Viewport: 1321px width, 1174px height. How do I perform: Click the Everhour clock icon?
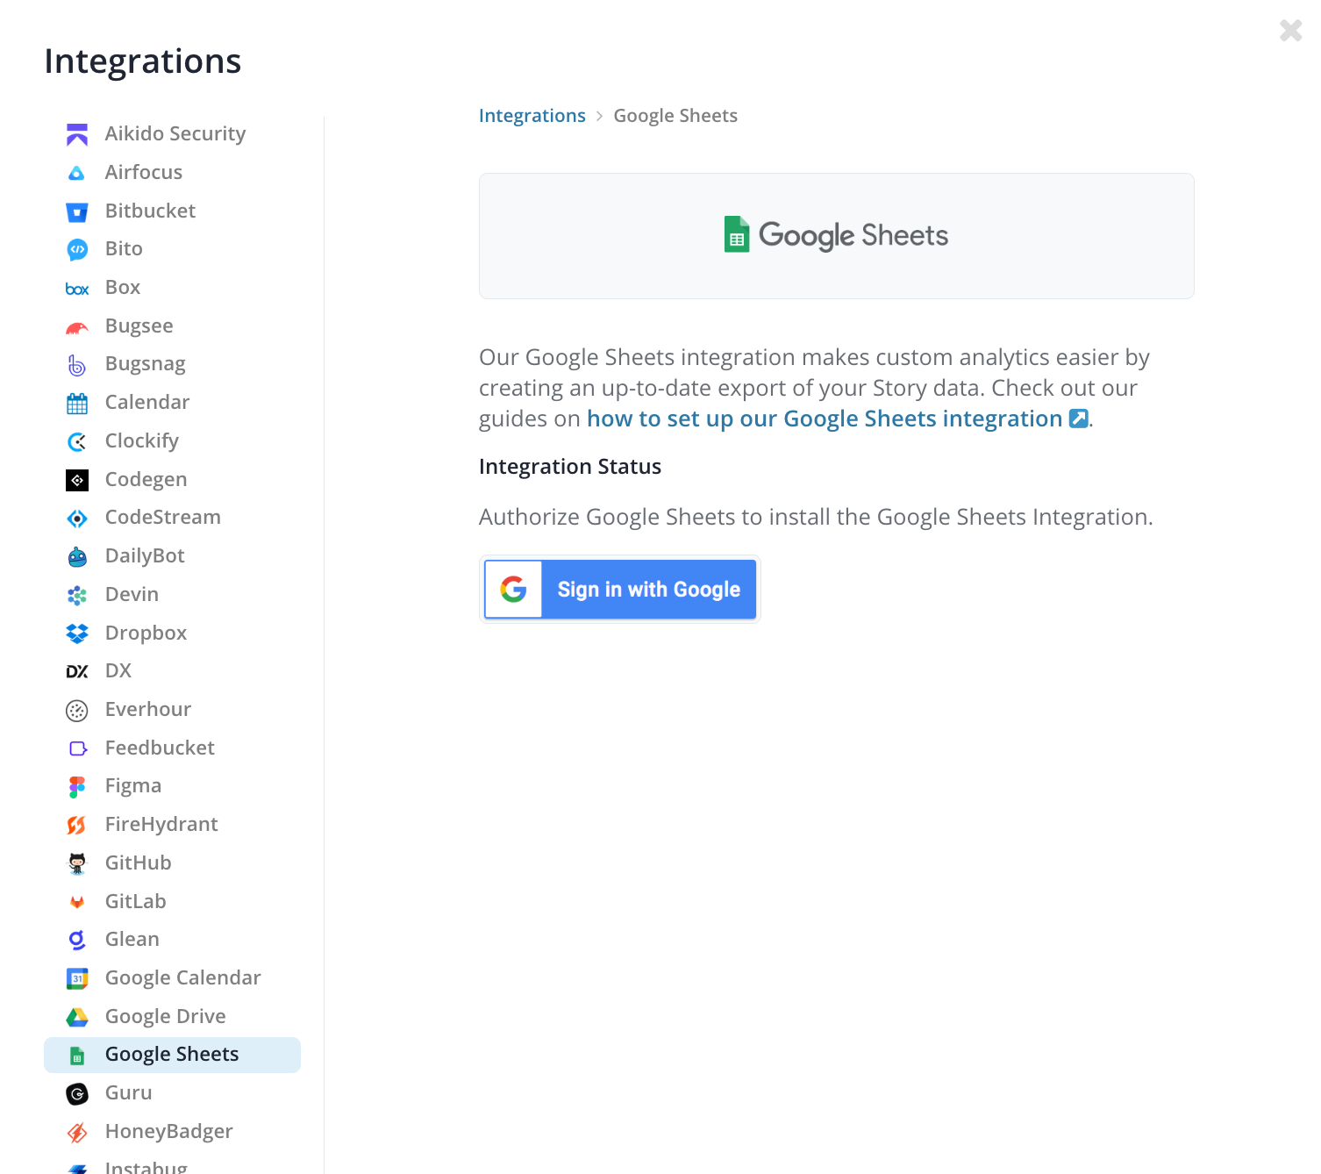(77, 710)
